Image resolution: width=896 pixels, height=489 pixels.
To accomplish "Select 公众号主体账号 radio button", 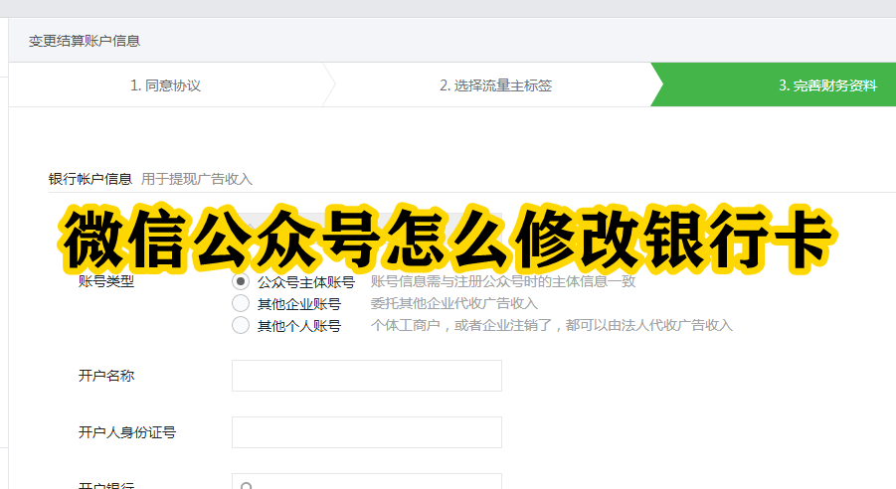I will (x=241, y=281).
